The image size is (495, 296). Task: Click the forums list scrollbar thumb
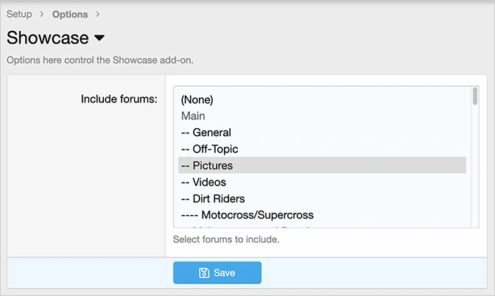tap(475, 98)
